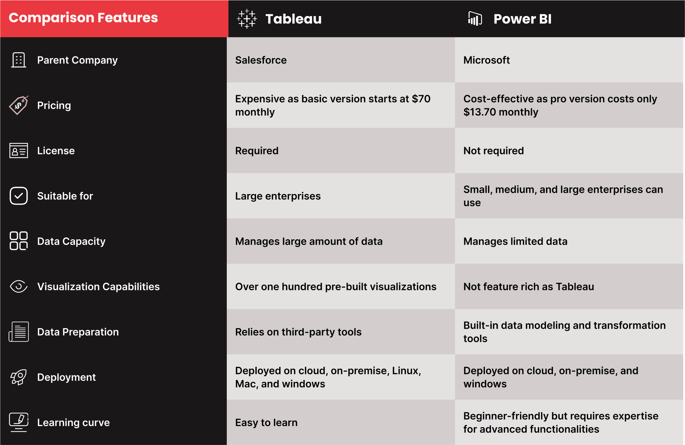Click the Deployment rocket icon
Image resolution: width=685 pixels, height=445 pixels.
(19, 377)
